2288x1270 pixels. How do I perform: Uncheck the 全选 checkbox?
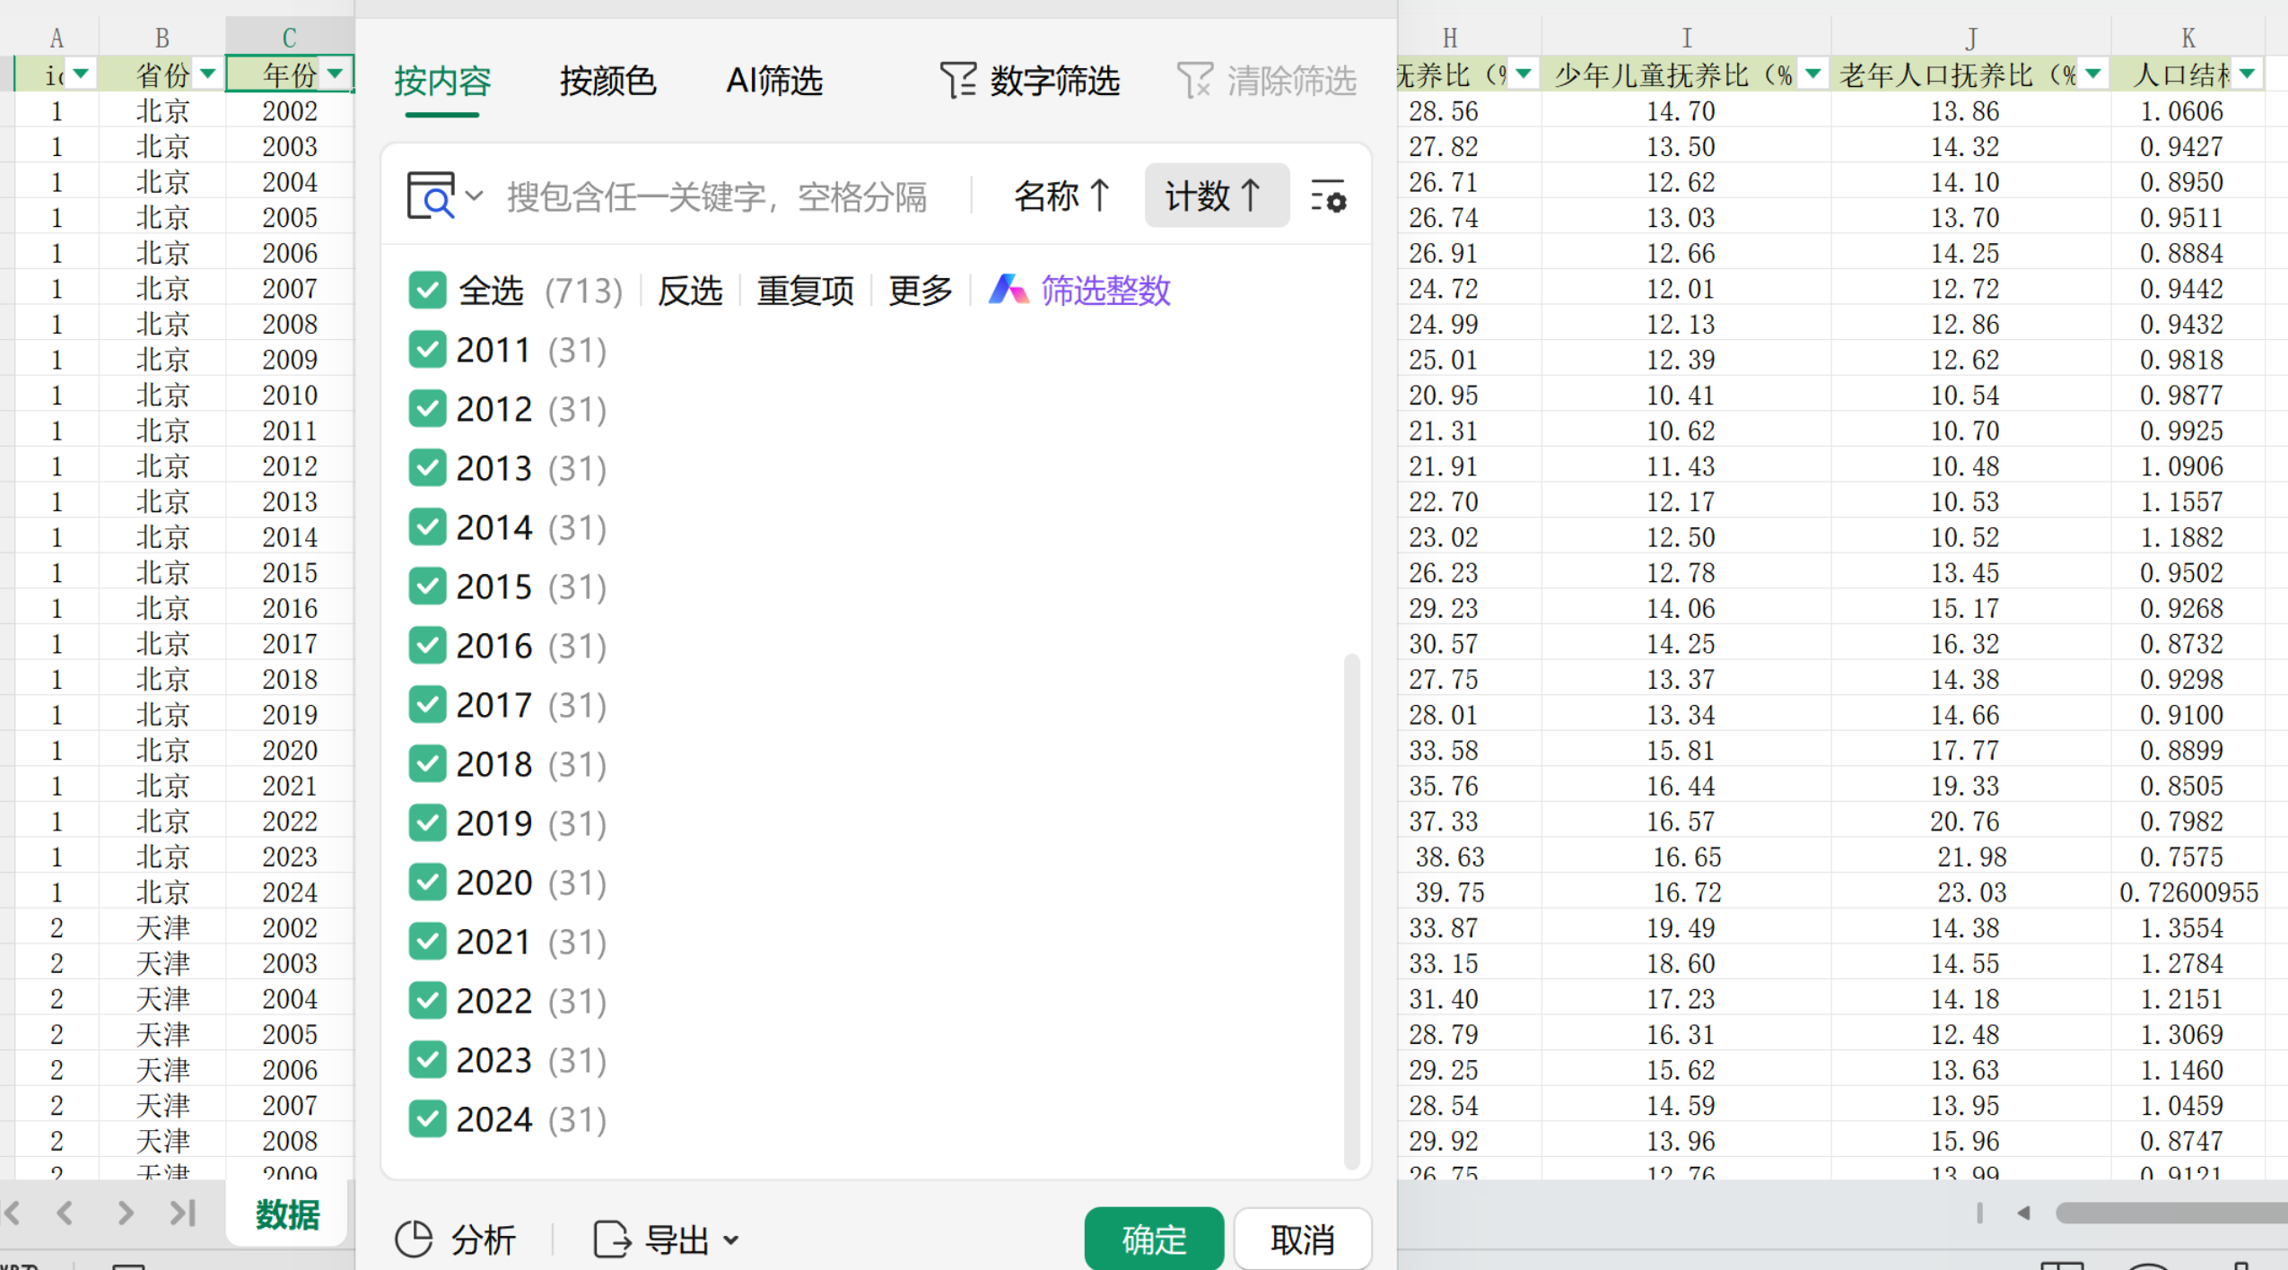point(427,290)
